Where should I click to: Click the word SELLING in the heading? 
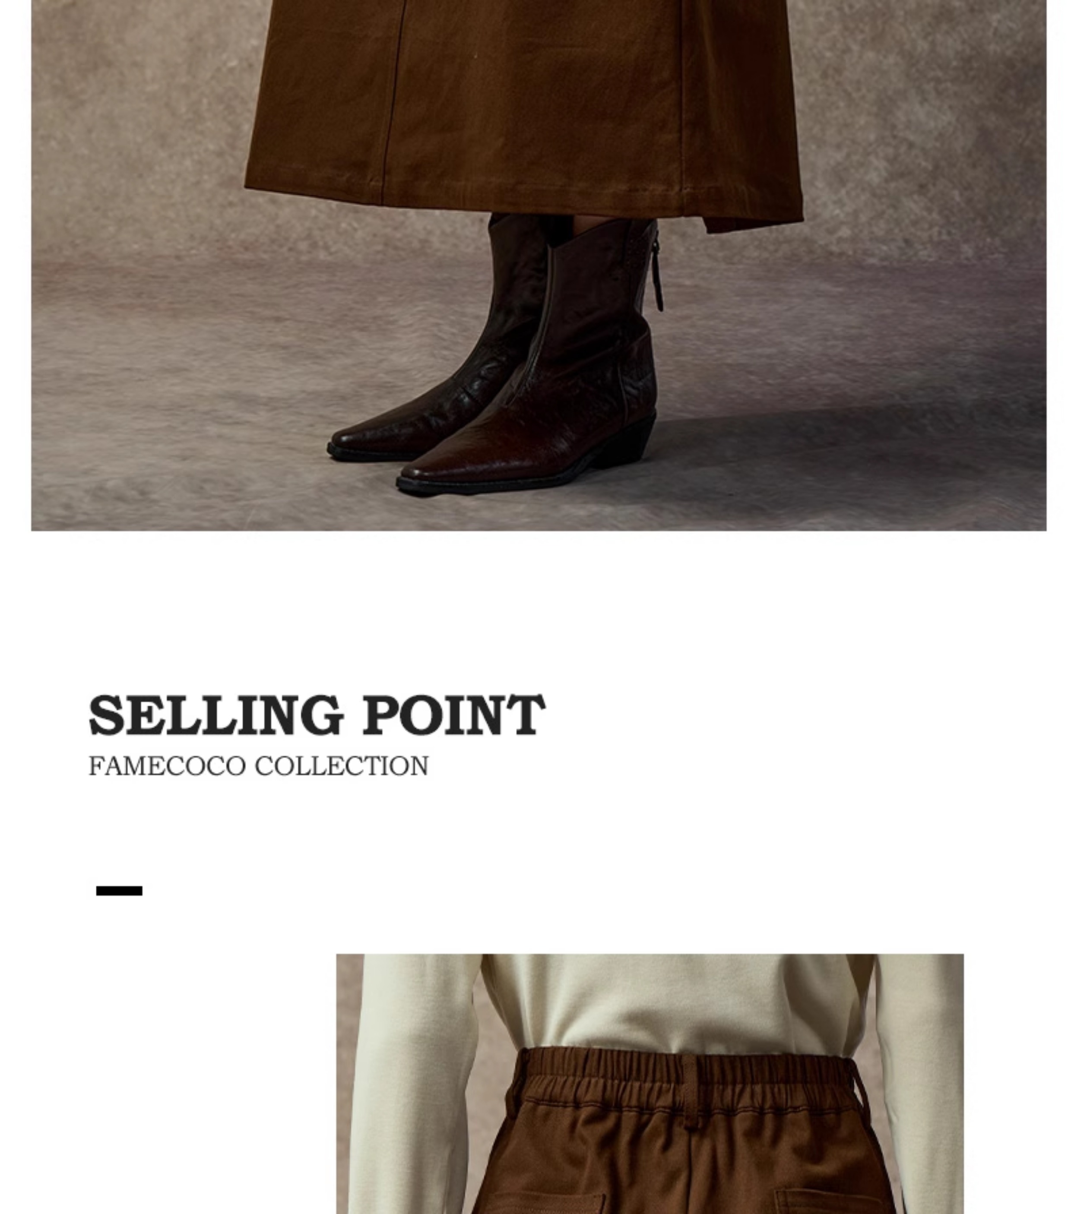click(216, 715)
